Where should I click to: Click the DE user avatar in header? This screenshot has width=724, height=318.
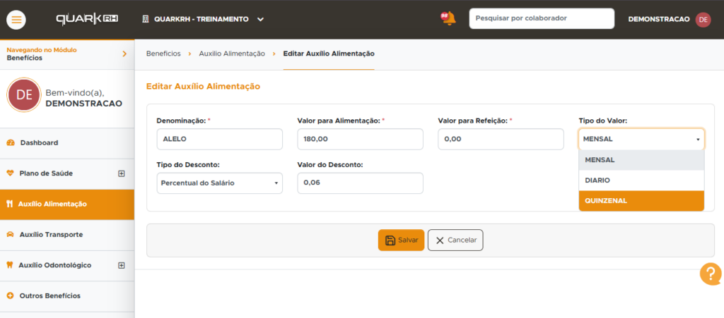click(703, 19)
